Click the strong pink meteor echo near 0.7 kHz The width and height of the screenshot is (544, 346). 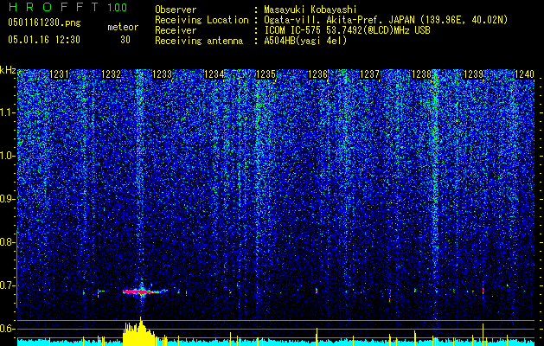click(x=140, y=292)
